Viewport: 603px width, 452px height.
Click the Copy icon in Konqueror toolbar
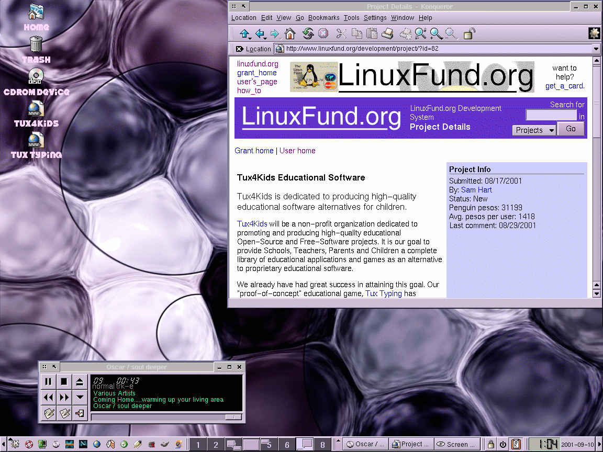356,34
